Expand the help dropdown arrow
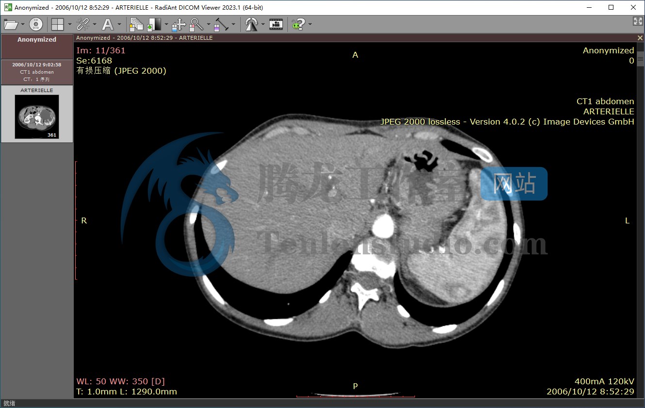 click(310, 24)
